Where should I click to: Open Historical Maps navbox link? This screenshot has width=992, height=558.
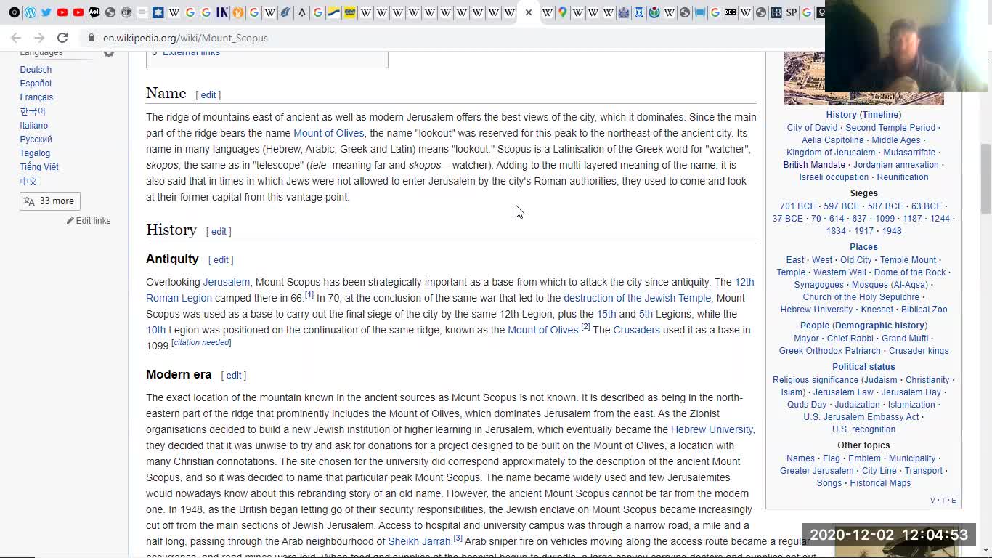pos(880,483)
